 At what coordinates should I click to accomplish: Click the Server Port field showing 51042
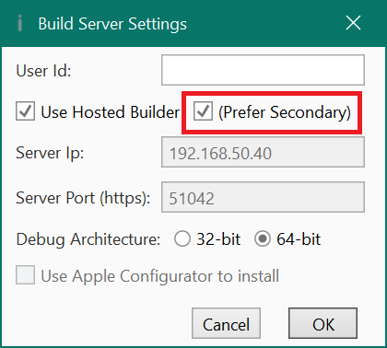pyautogui.click(x=263, y=197)
